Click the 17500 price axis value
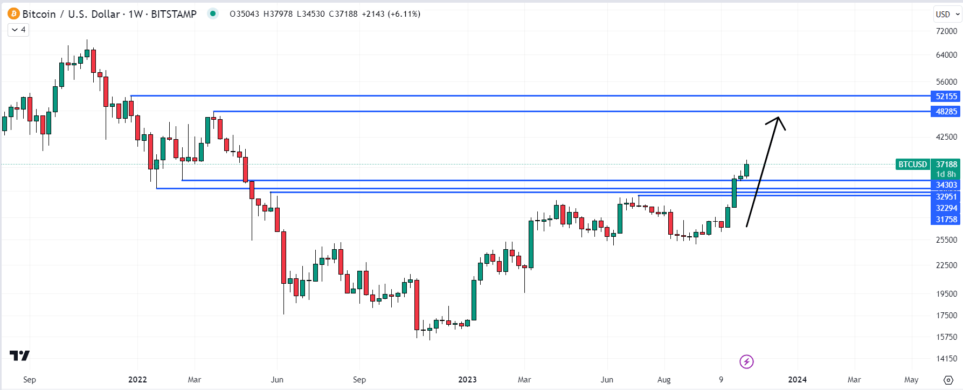 pyautogui.click(x=946, y=315)
